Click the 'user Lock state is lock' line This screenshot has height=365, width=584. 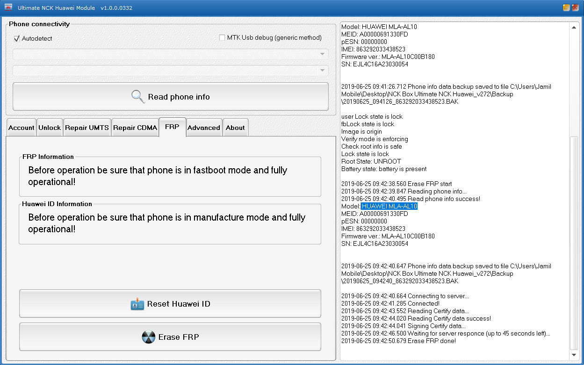click(x=372, y=116)
